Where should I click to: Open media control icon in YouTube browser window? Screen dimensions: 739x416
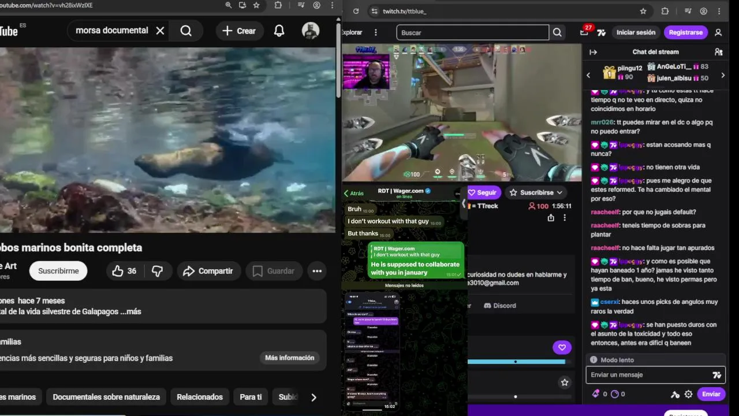[x=301, y=5]
